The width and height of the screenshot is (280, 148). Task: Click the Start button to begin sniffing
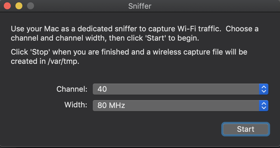tap(245, 129)
